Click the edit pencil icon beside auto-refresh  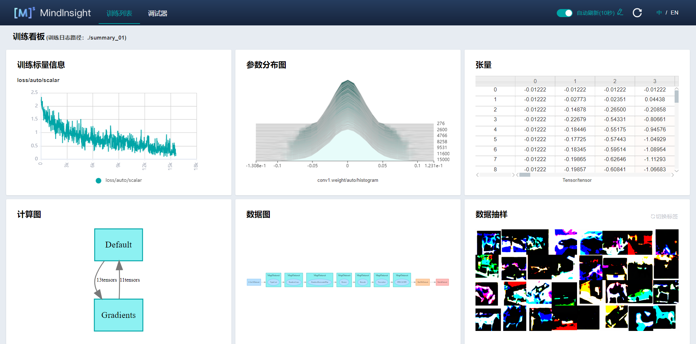(x=619, y=12)
